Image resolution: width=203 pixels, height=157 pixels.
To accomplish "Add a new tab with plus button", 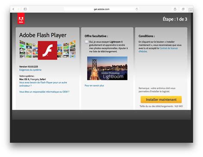I will point(191,10).
